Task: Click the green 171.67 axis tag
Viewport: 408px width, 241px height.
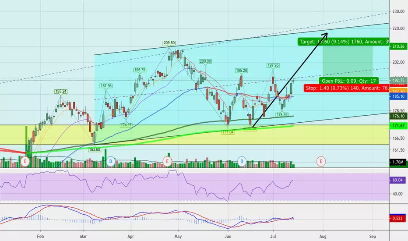Action: point(398,126)
